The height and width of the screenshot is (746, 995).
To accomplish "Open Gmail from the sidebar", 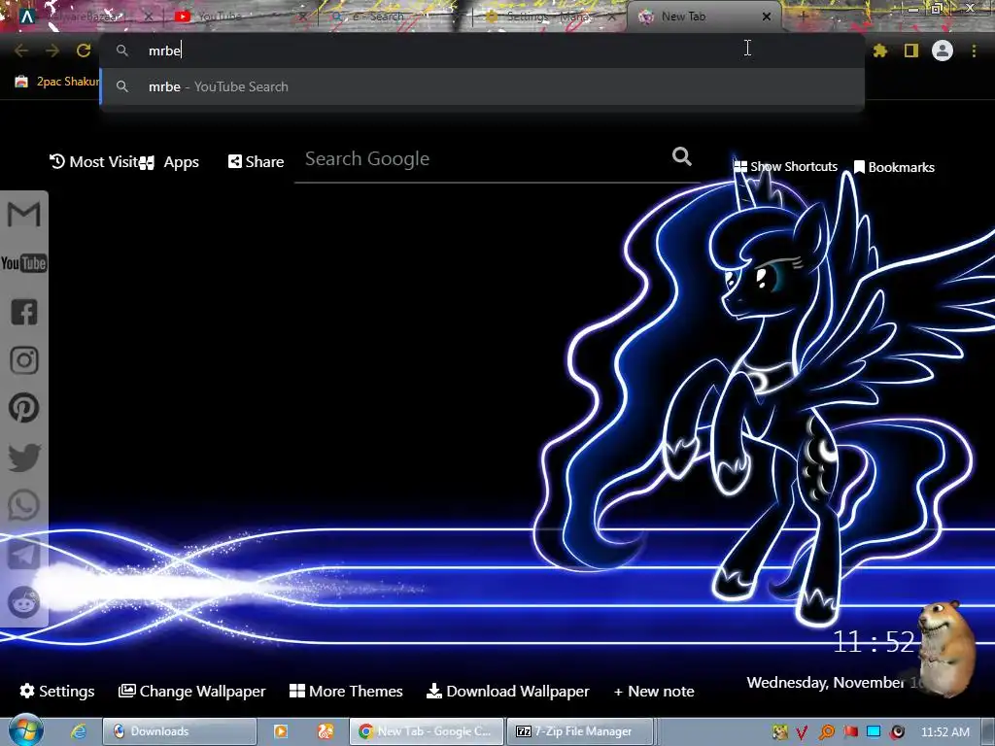I will pyautogui.click(x=24, y=215).
